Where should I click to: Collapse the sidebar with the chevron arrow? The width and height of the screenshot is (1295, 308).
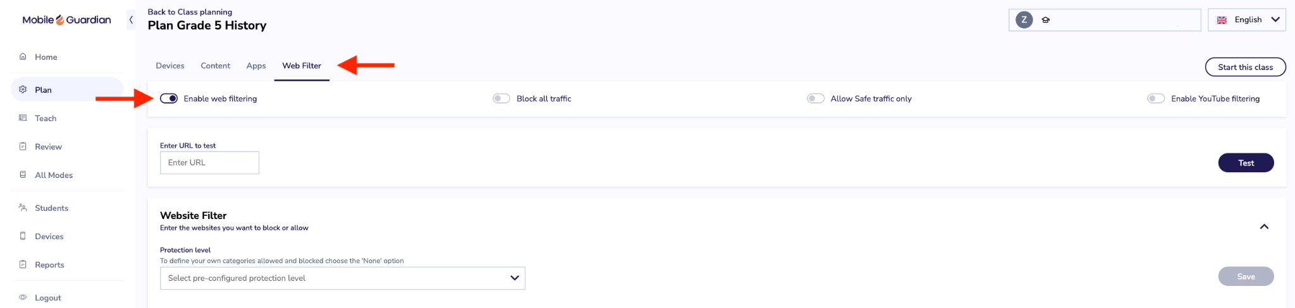[131, 20]
